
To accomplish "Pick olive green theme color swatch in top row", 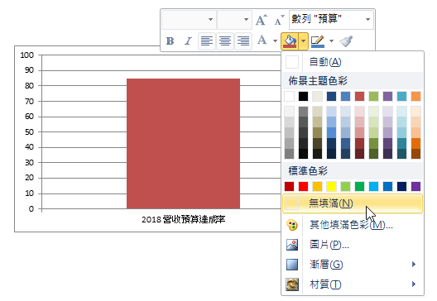I will [x=373, y=97].
